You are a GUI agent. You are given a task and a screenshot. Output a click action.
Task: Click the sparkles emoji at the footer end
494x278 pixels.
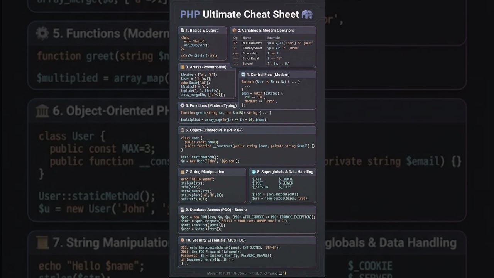click(x=285, y=273)
